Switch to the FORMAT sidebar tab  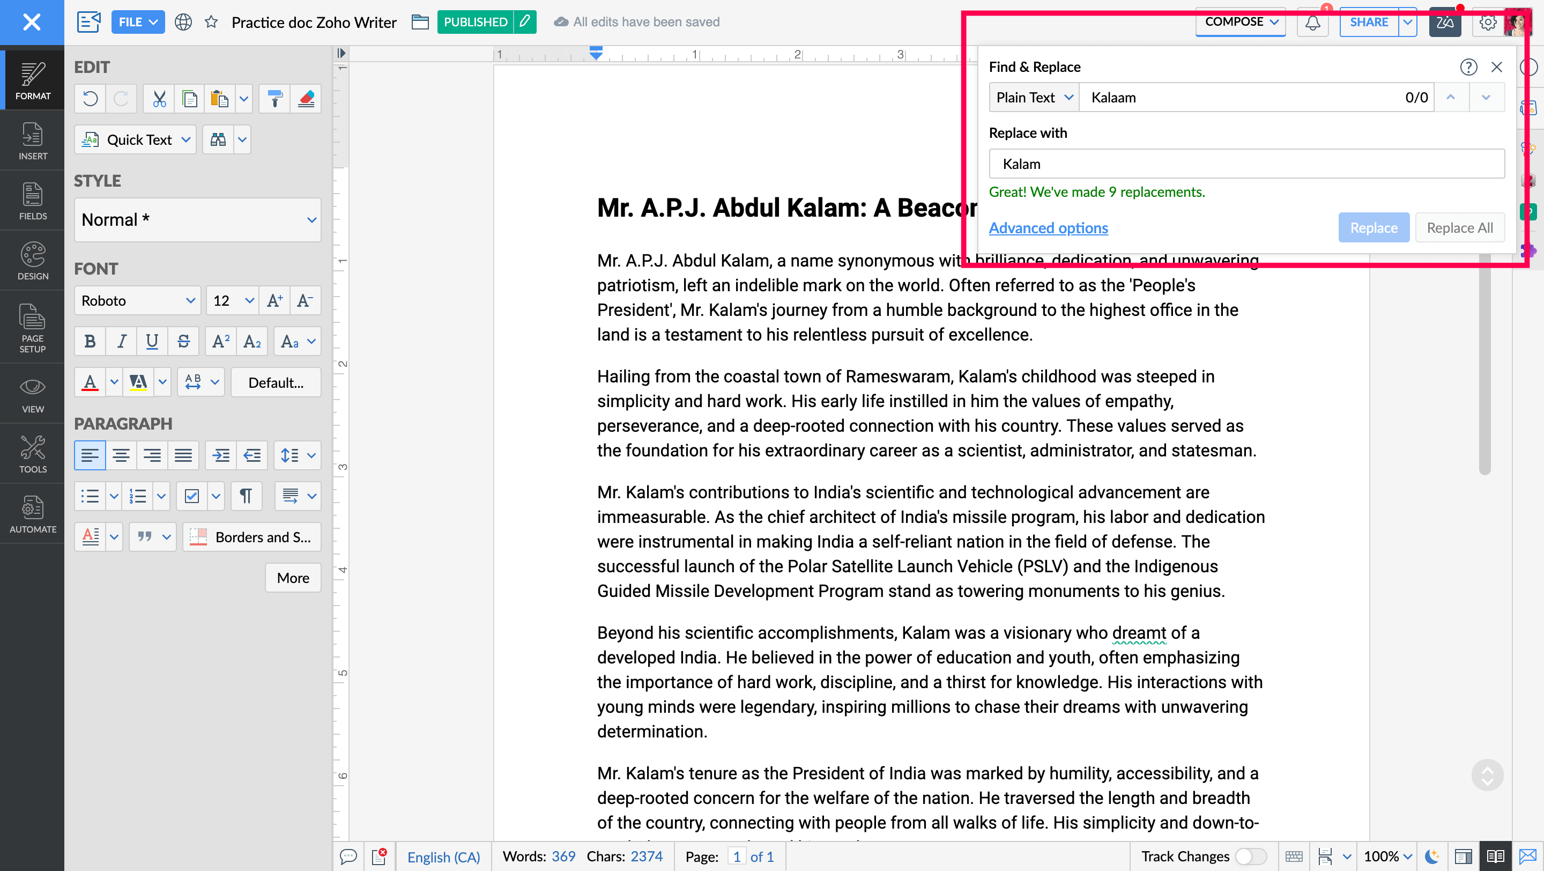click(x=33, y=80)
